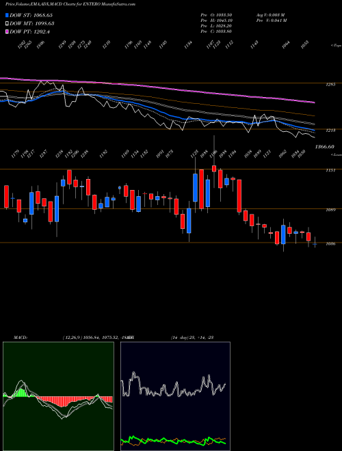342x451 pixels.
Task: Click the 'MACD:' panel heading
Action: [21, 338]
